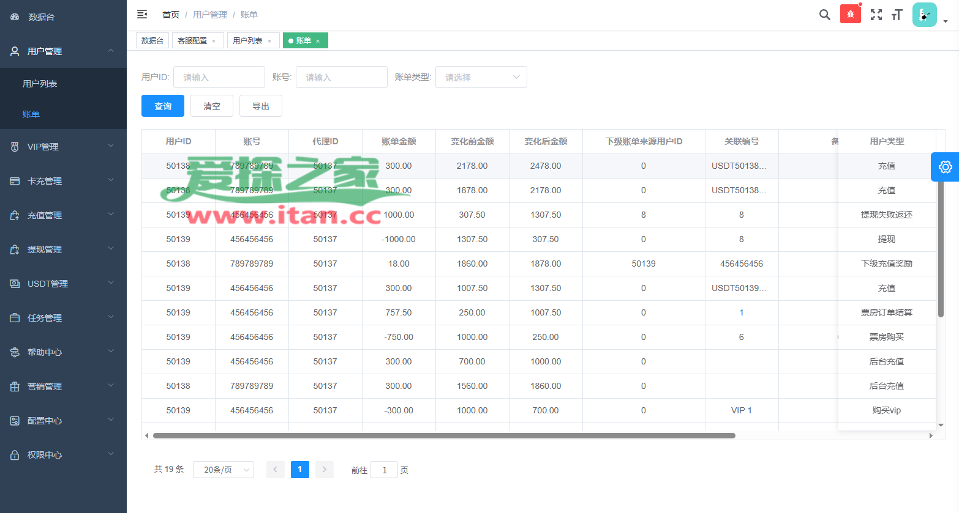Click the 用户ID input field

[219, 77]
